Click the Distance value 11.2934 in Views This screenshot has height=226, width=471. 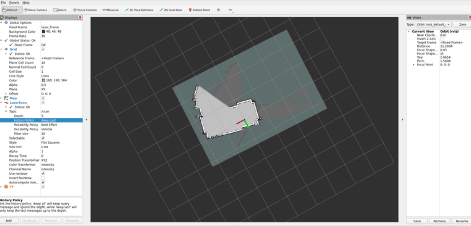(x=446, y=46)
